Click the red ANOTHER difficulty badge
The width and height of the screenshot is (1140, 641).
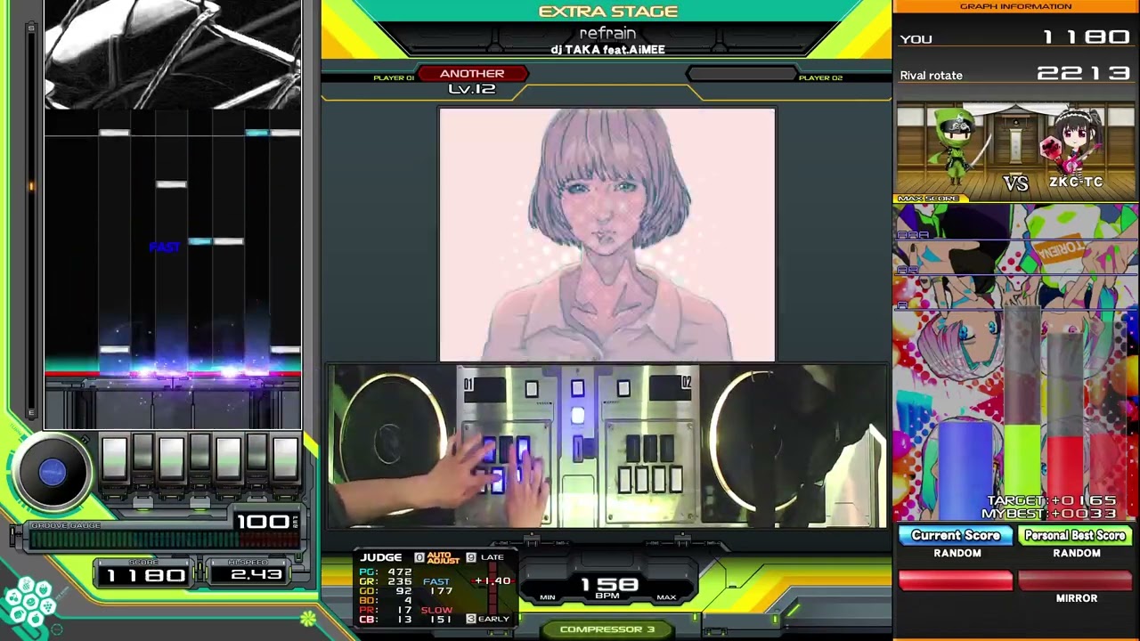[x=472, y=74]
